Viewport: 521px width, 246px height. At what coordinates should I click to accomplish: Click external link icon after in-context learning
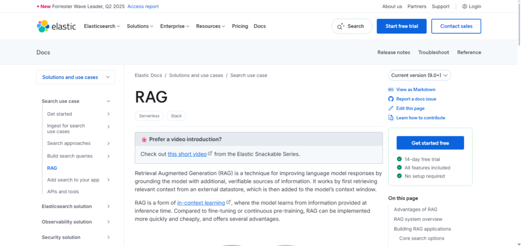pos(228,202)
